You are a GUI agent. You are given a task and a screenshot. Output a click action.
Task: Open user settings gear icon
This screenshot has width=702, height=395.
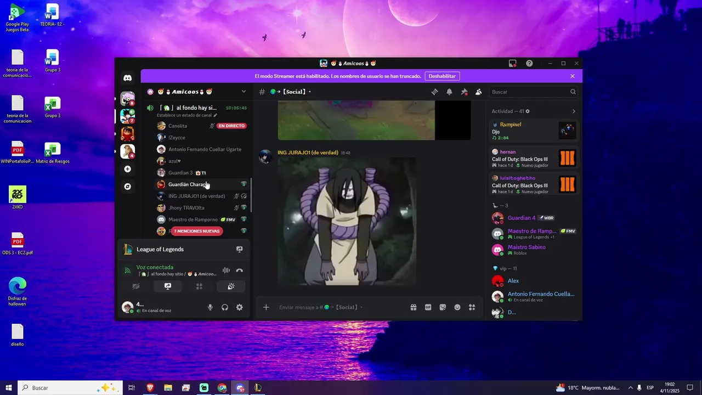[x=240, y=307]
